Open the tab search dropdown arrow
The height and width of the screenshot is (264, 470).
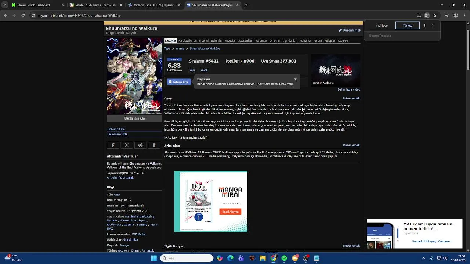pos(5,5)
